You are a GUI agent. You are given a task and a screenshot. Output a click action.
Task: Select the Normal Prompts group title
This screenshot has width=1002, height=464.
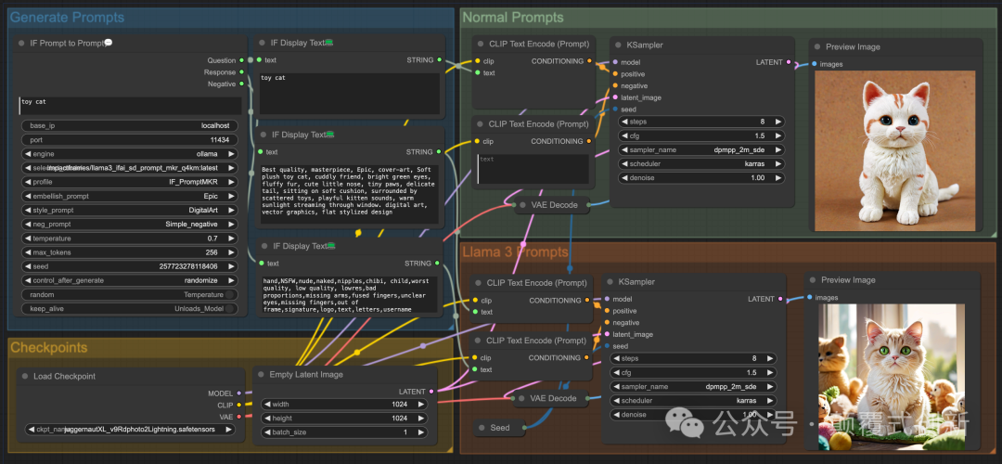(513, 18)
